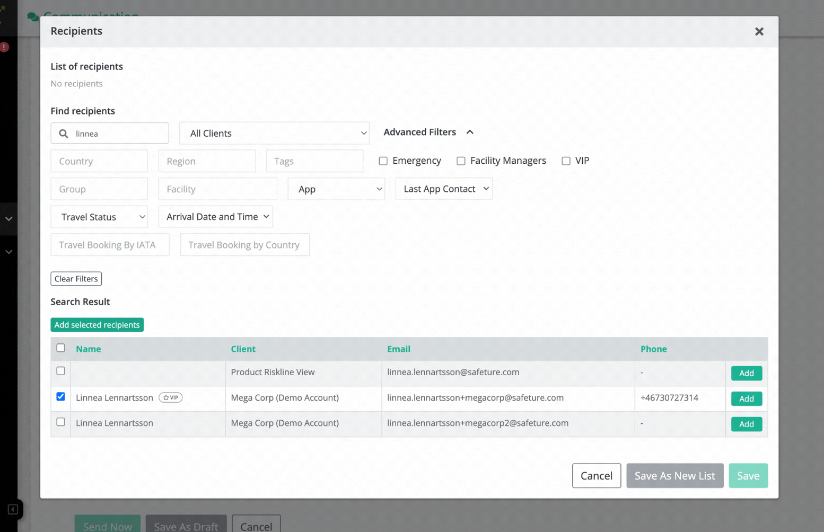The image size is (824, 532).
Task: Click the Country filter input field
Action: [x=99, y=161]
